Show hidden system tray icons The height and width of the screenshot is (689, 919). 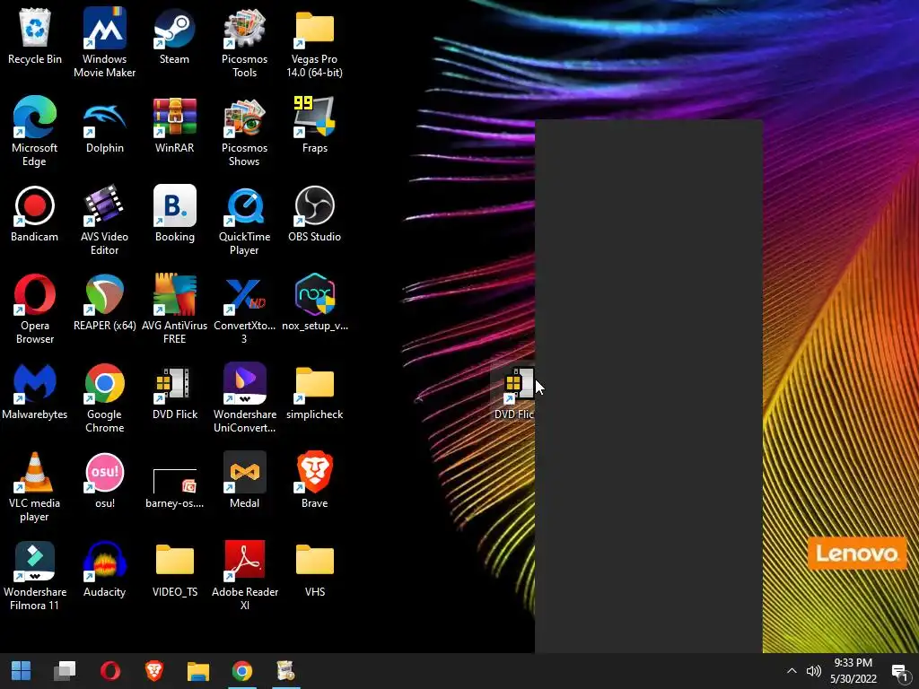[x=792, y=671]
